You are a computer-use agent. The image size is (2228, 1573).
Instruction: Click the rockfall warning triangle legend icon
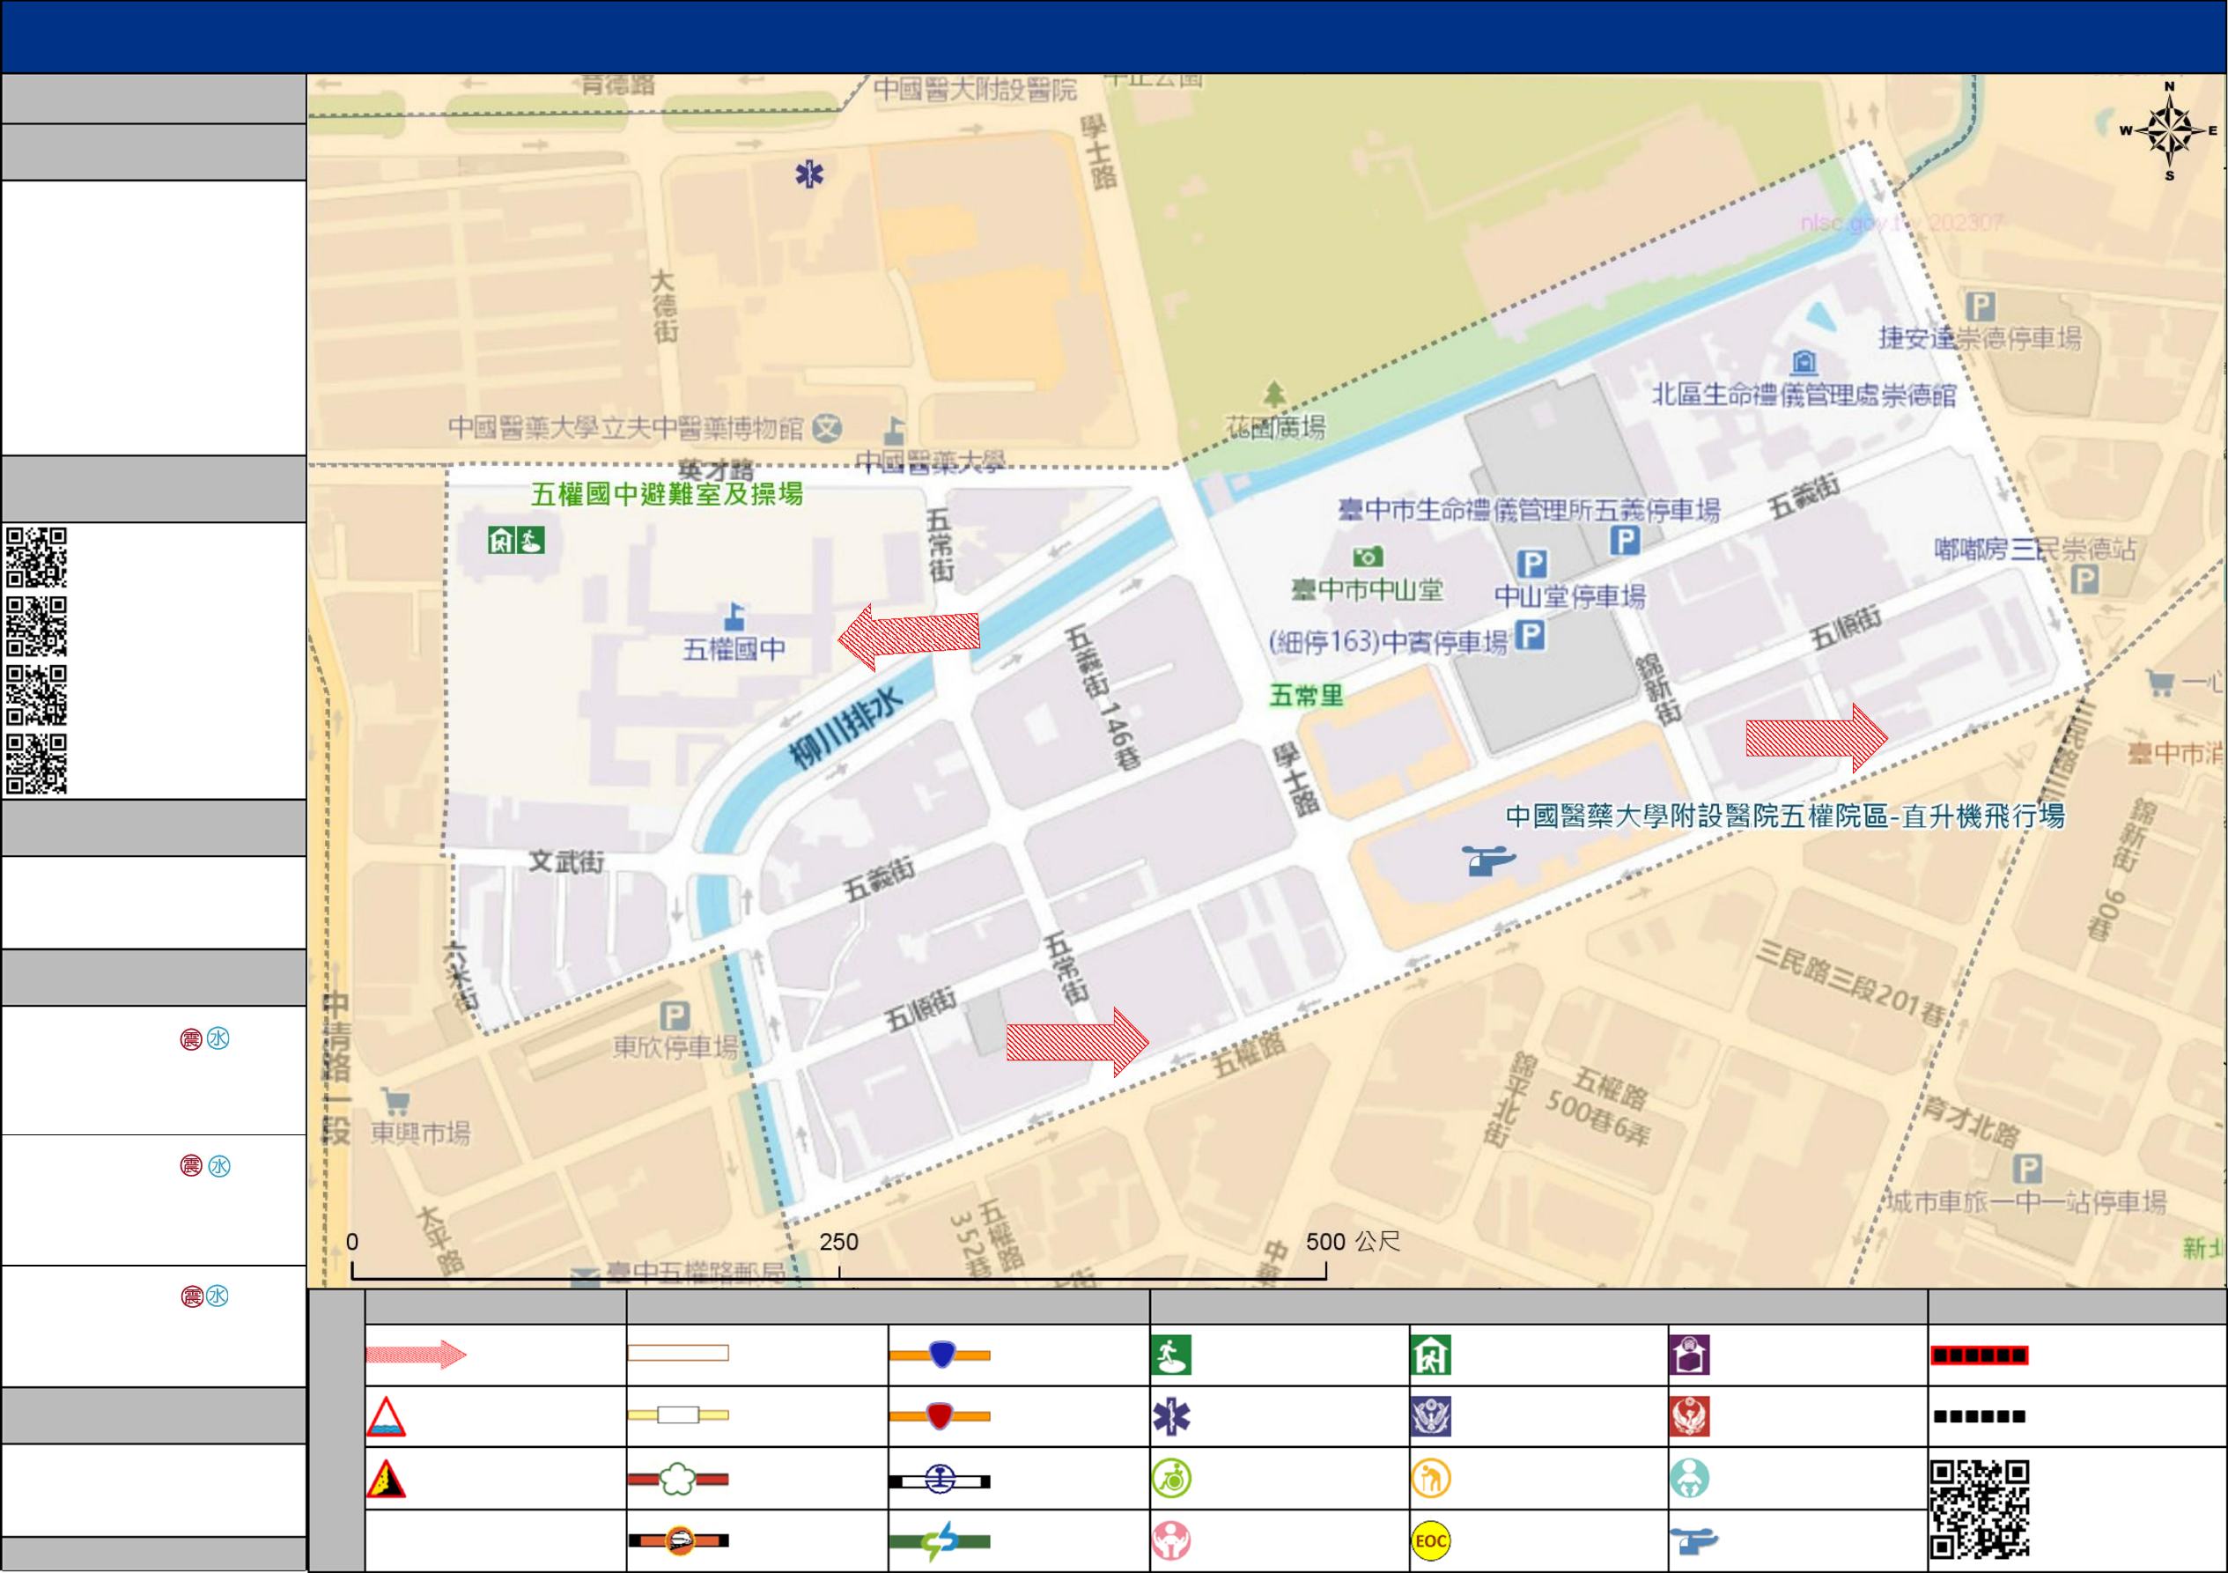click(x=387, y=1480)
